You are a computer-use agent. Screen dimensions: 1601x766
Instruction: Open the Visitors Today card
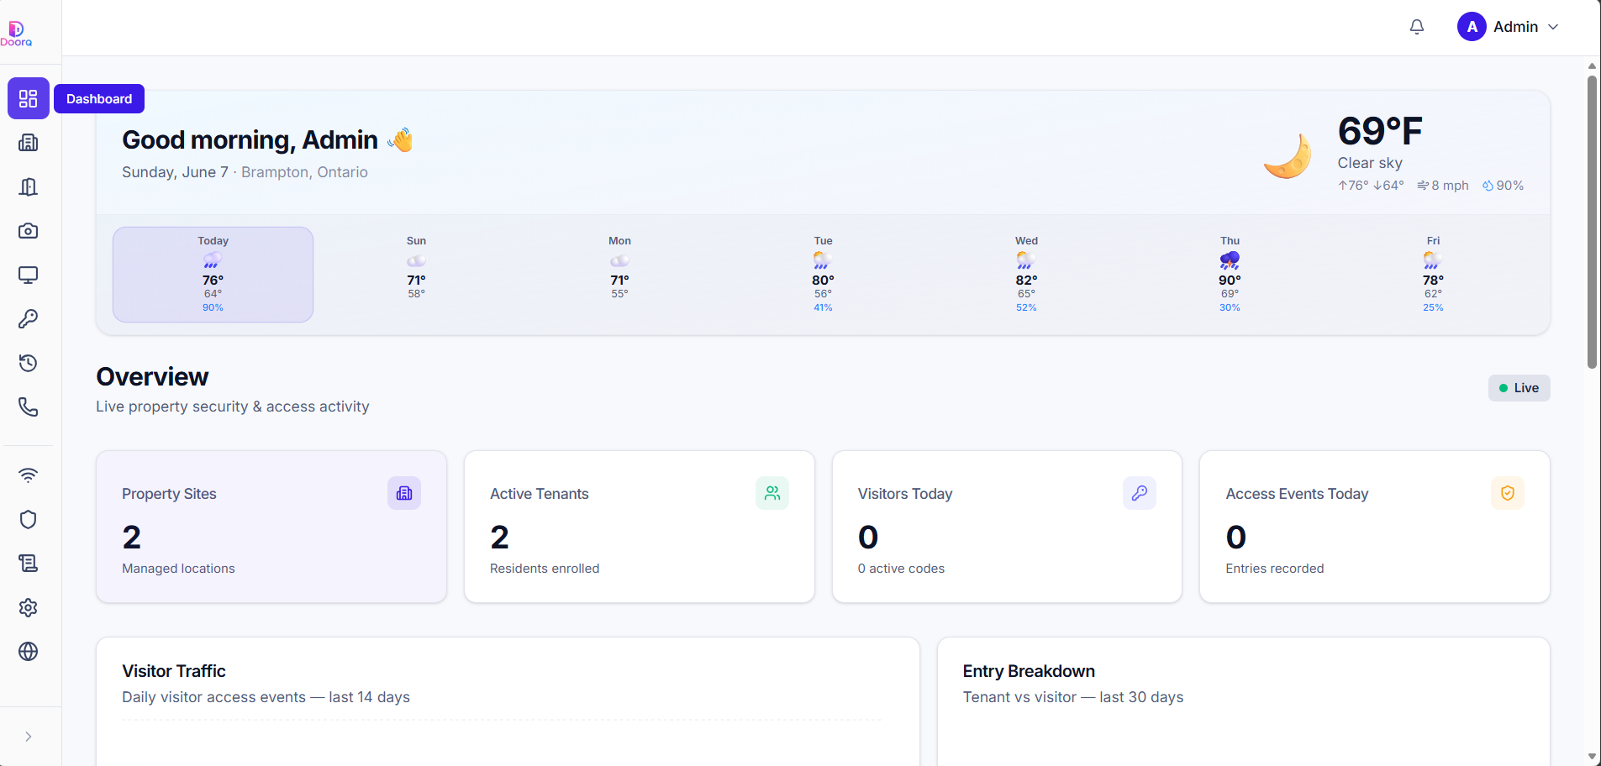click(x=1007, y=527)
